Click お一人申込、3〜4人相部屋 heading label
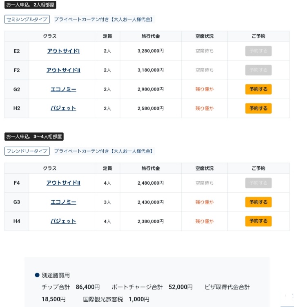Screen dimensions: 294x307 (34, 137)
